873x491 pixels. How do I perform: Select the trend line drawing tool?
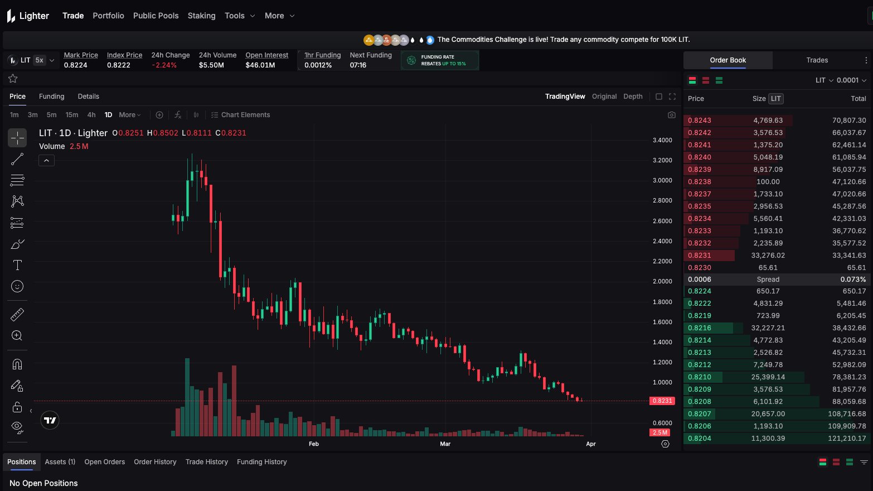click(17, 159)
